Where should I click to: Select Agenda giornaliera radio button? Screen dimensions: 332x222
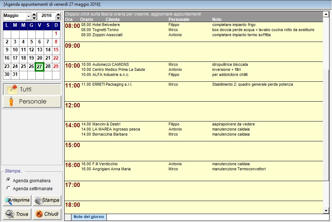pos(8,180)
